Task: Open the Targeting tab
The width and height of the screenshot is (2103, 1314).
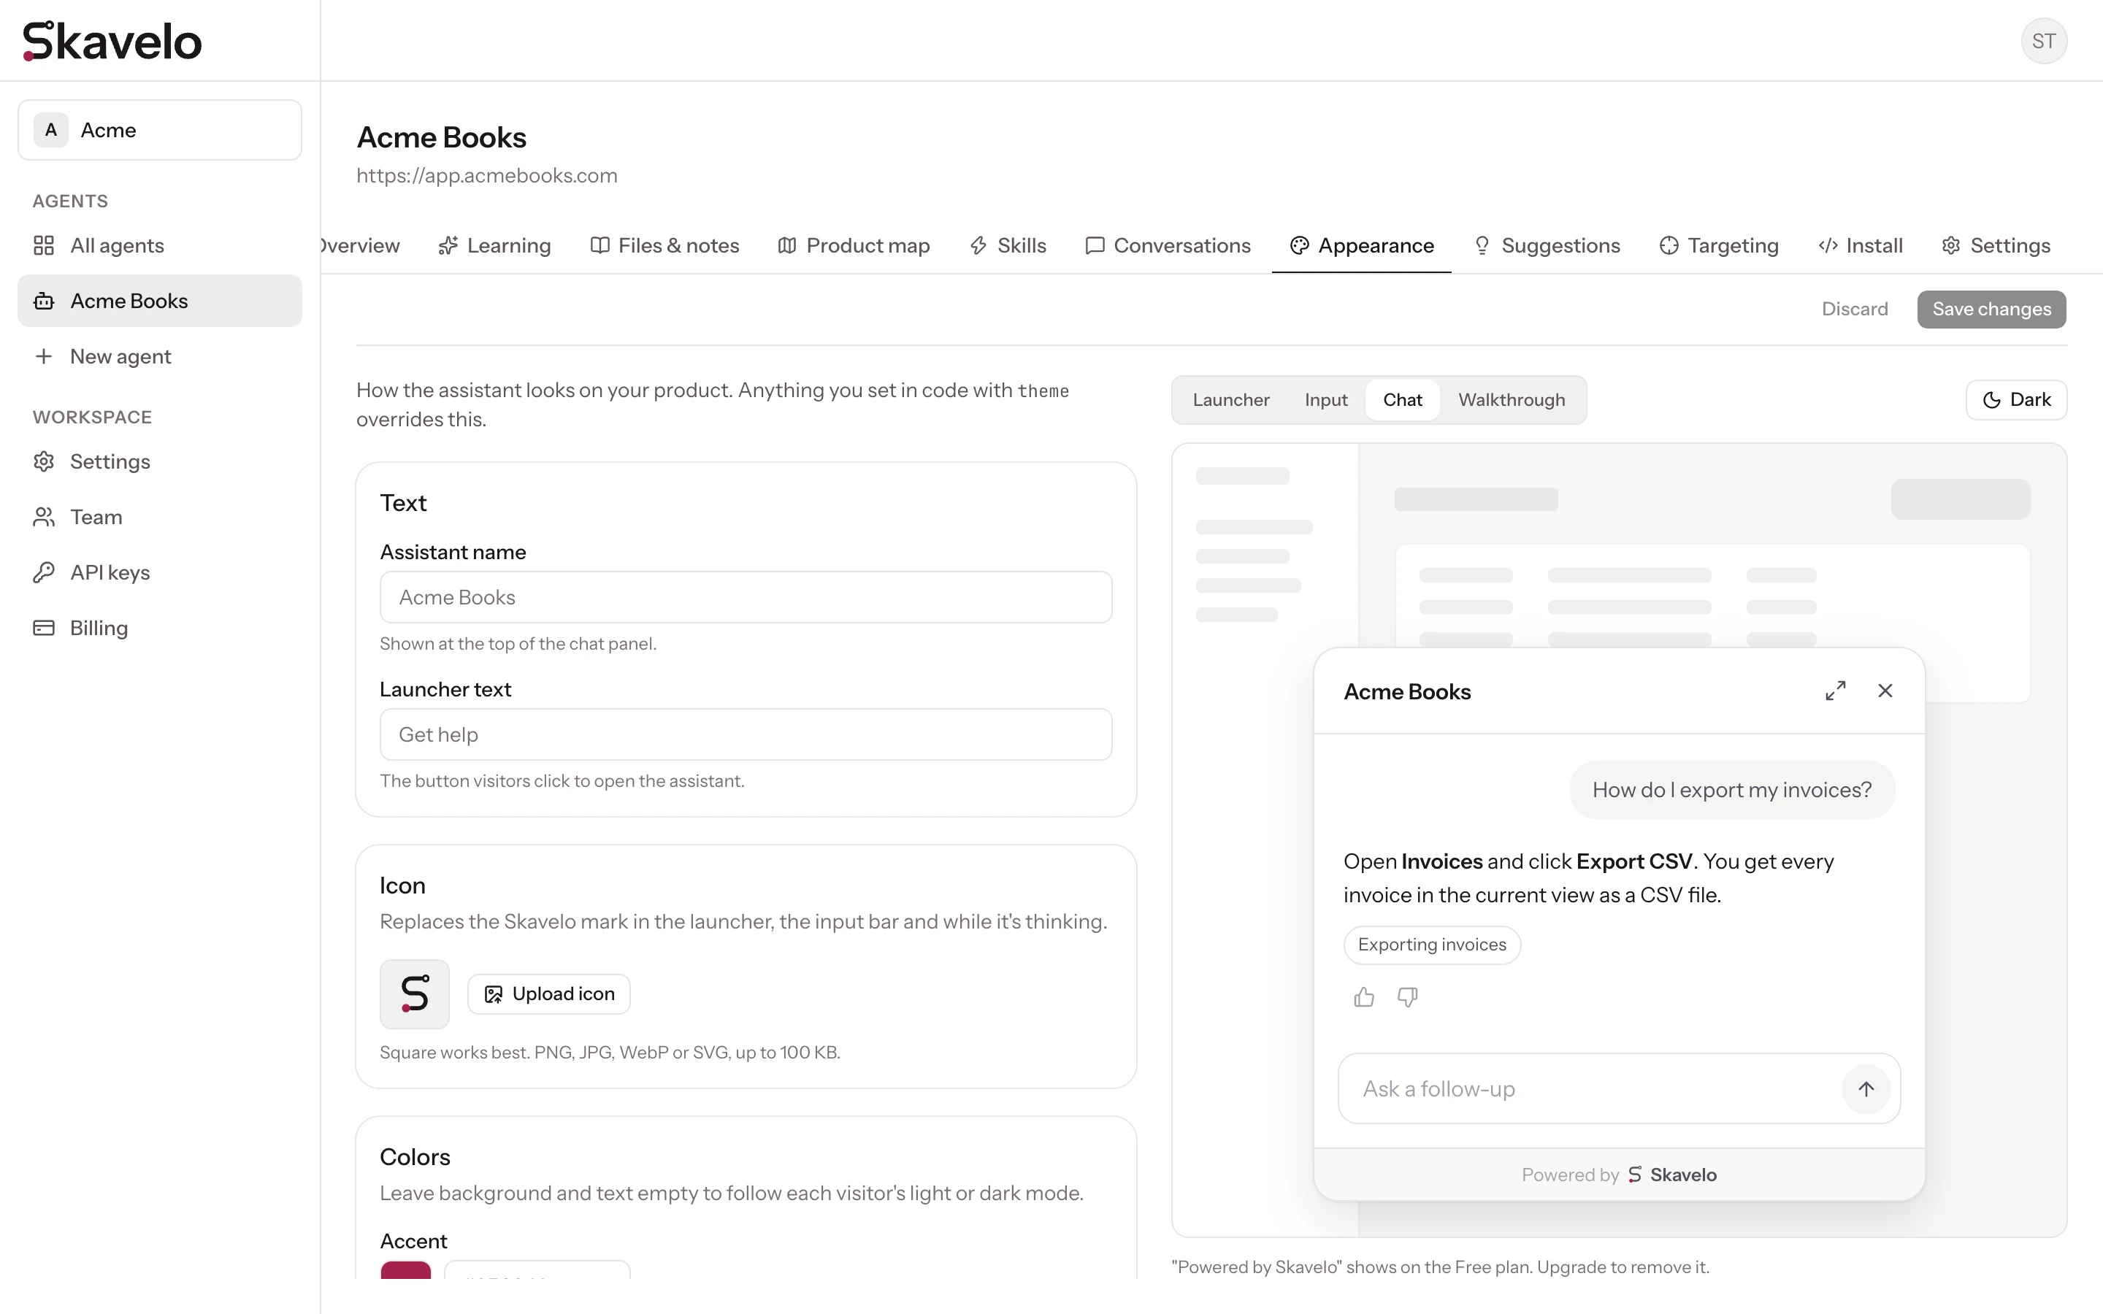Action: [x=1719, y=246]
